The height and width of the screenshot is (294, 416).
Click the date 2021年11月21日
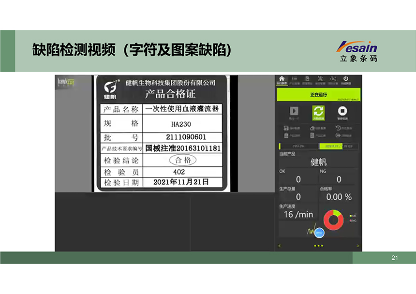tap(181, 182)
